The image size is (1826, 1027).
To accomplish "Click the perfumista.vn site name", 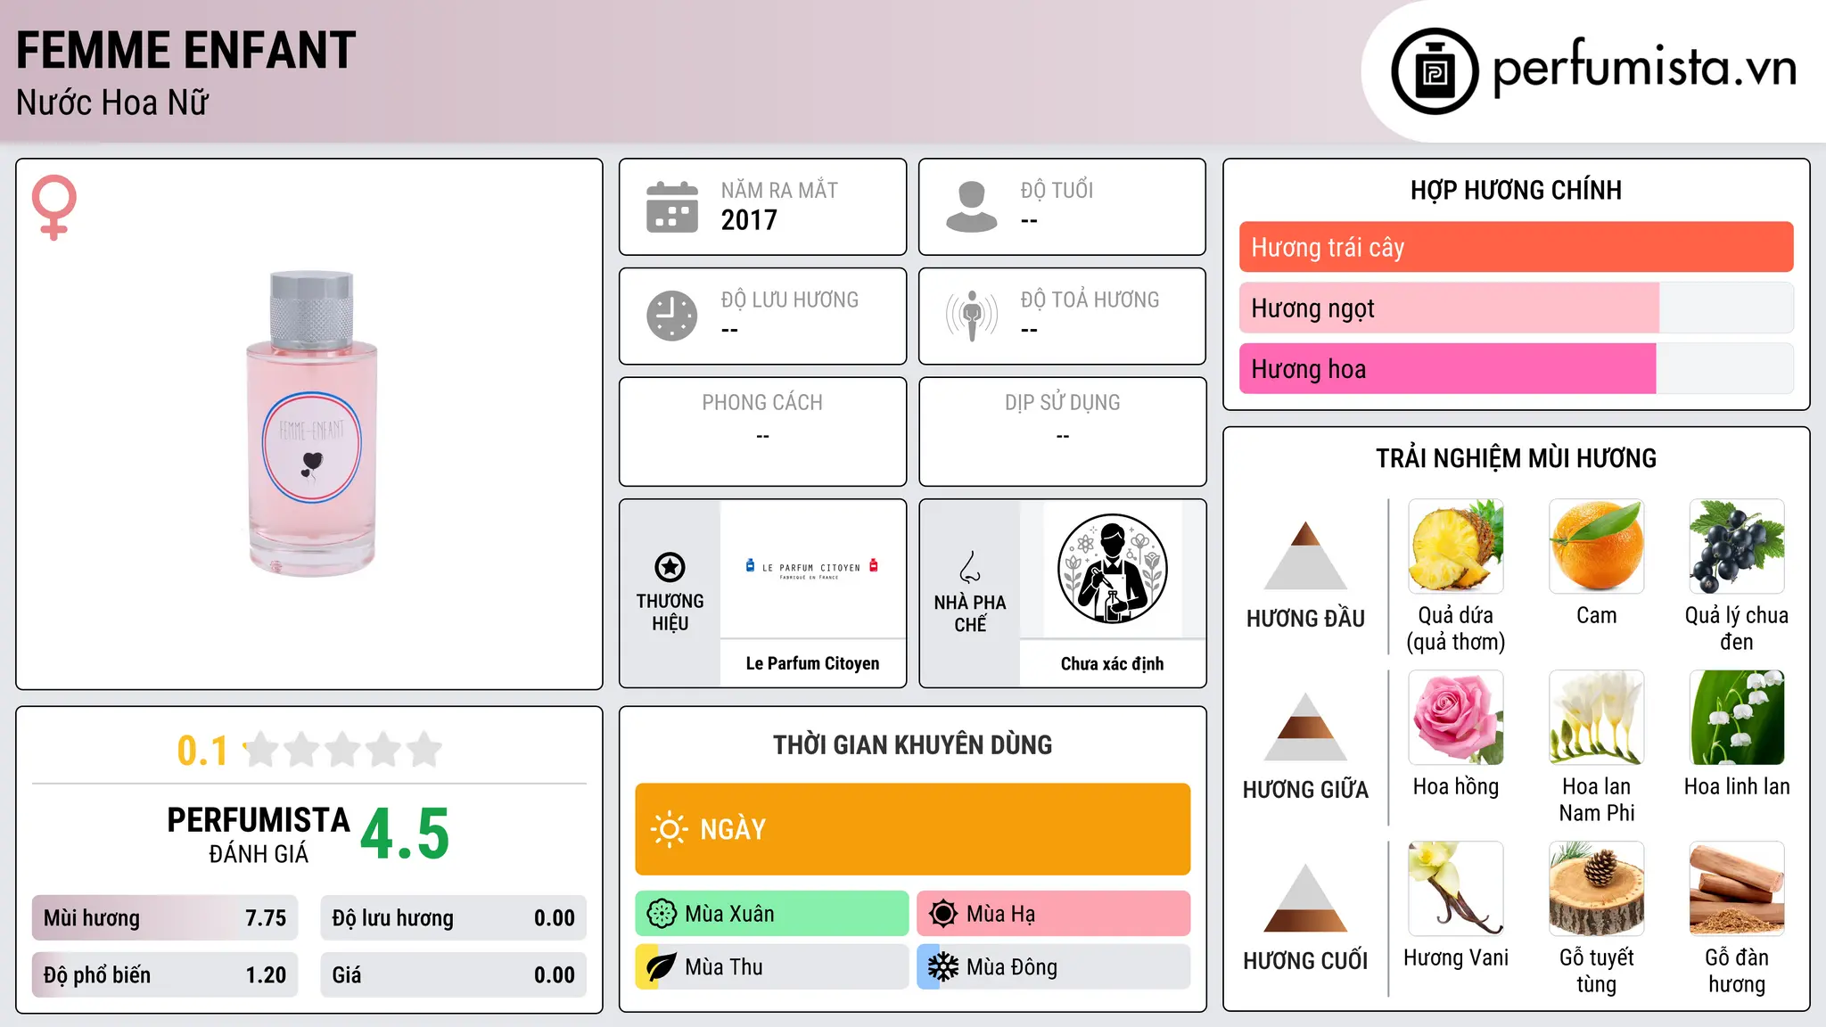I will coord(1645,68).
